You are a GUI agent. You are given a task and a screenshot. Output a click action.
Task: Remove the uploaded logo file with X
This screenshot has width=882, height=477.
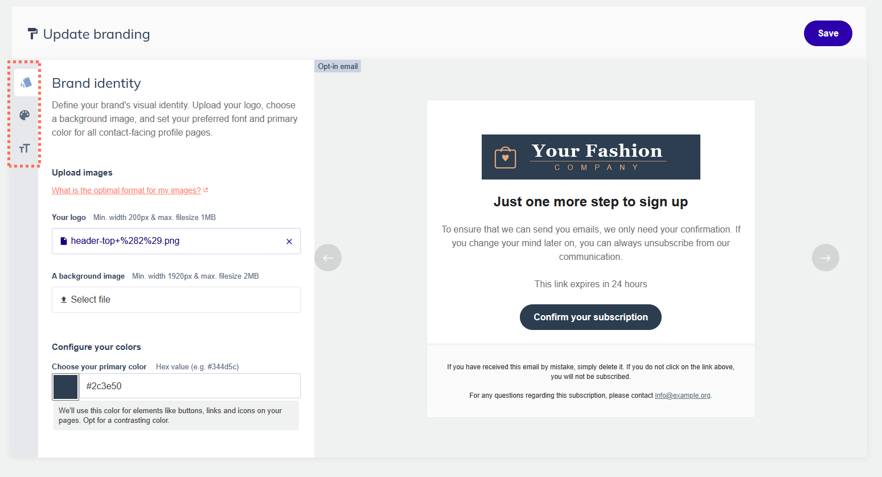tap(289, 242)
